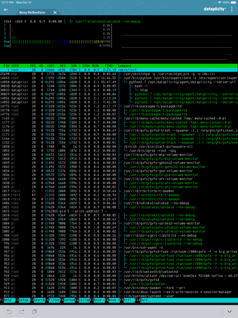This screenshot has height=318, width=238.
Task: Select the gvfsd row with PID 927
Action: pos(119,280)
